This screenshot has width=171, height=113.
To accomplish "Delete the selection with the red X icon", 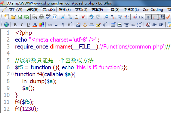I will [x=83, y=17].
